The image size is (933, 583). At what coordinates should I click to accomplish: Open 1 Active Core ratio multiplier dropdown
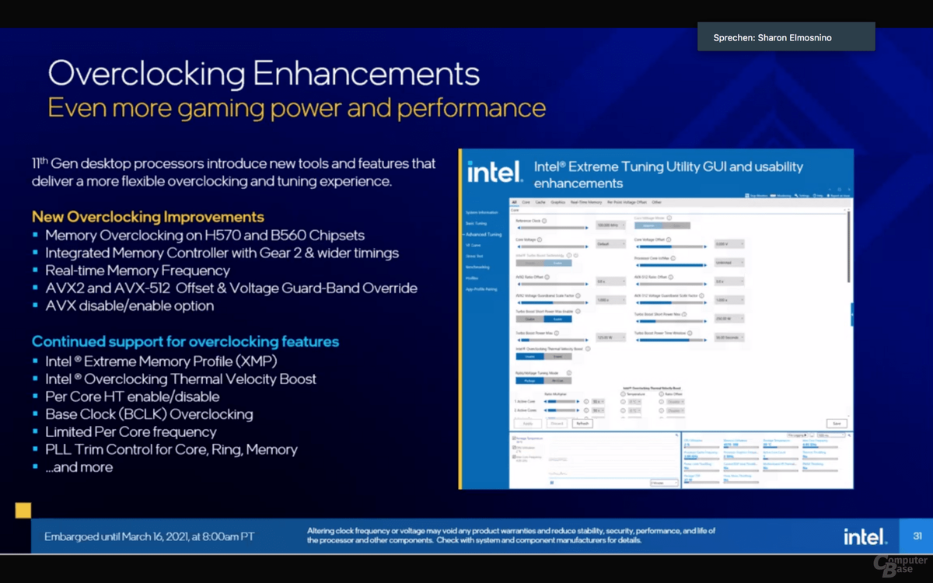point(598,402)
